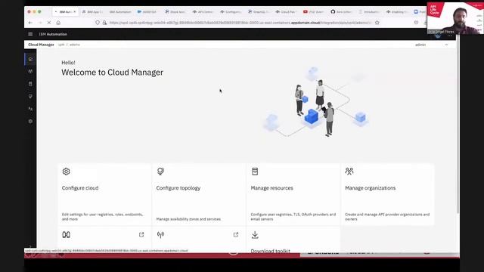Open the admin user dropdown
This screenshot has width=484, height=272.
(432, 45)
